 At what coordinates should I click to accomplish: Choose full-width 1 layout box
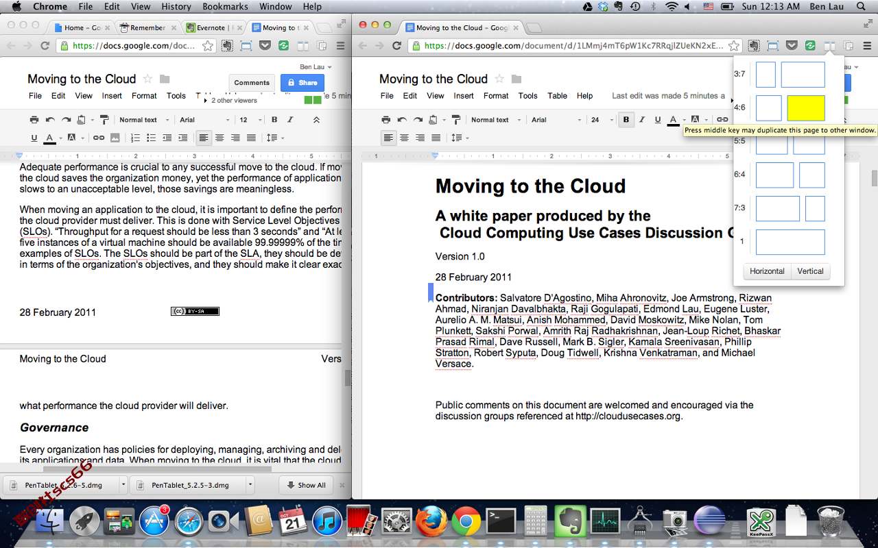790,242
